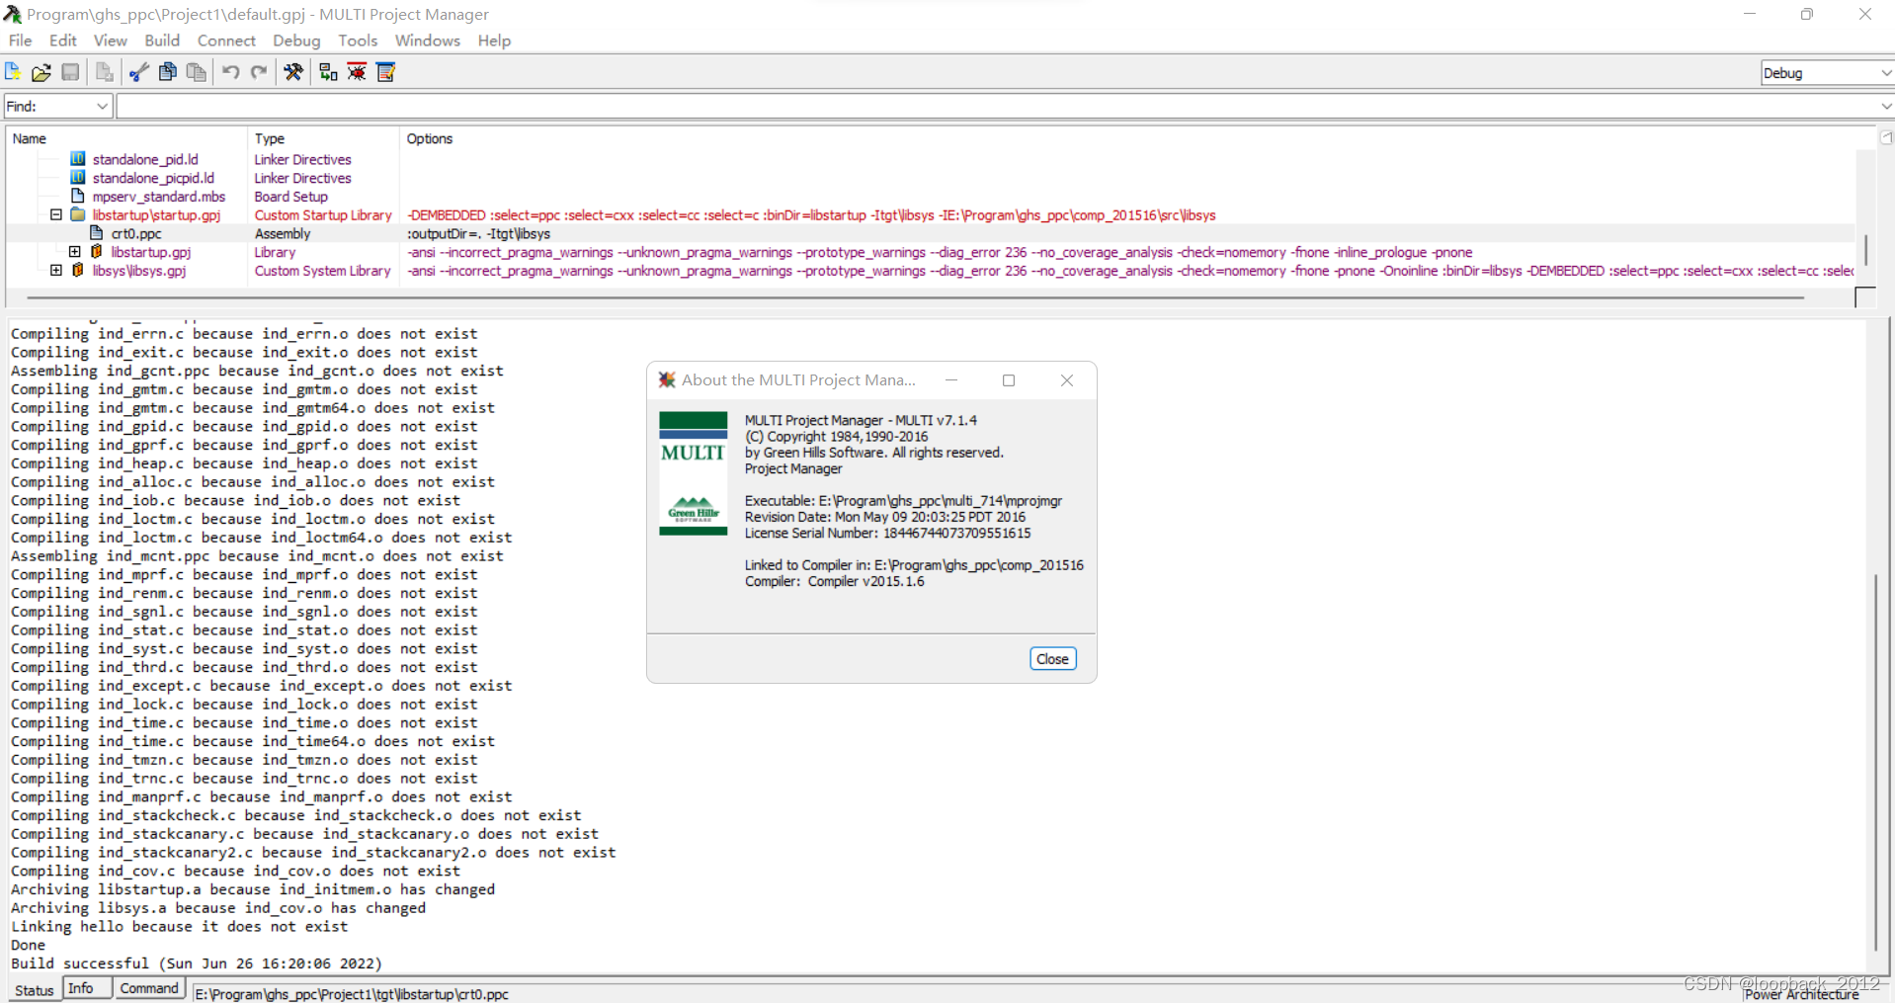Screen dimensions: 1895x1003
Task: Open the Connect menu
Action: 225,41
